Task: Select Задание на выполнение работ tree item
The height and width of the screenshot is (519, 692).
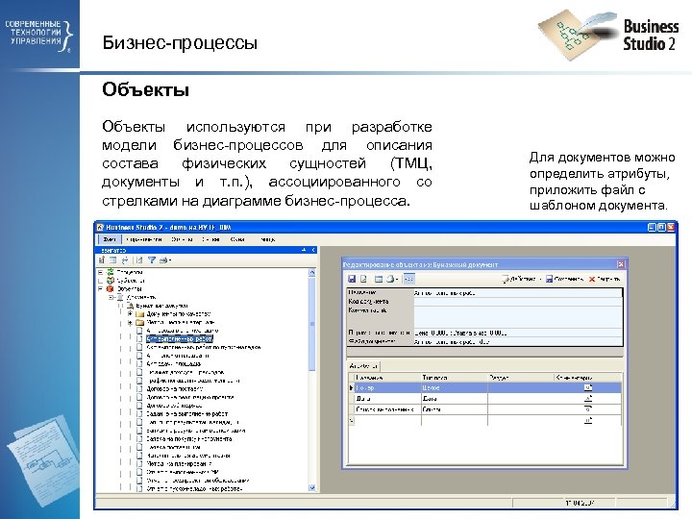Action: point(187,414)
